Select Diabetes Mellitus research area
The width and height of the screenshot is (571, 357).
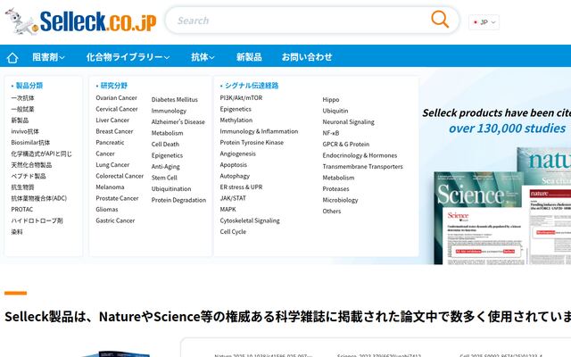pyautogui.click(x=175, y=100)
